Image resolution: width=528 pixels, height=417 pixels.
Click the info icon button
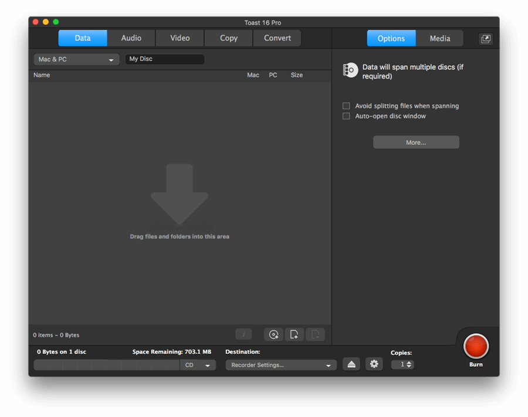pos(243,334)
